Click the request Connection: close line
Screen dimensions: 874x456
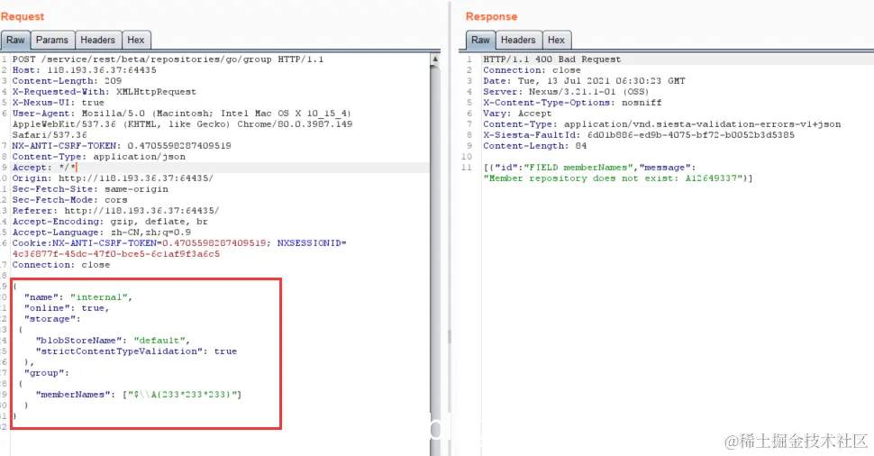click(60, 265)
